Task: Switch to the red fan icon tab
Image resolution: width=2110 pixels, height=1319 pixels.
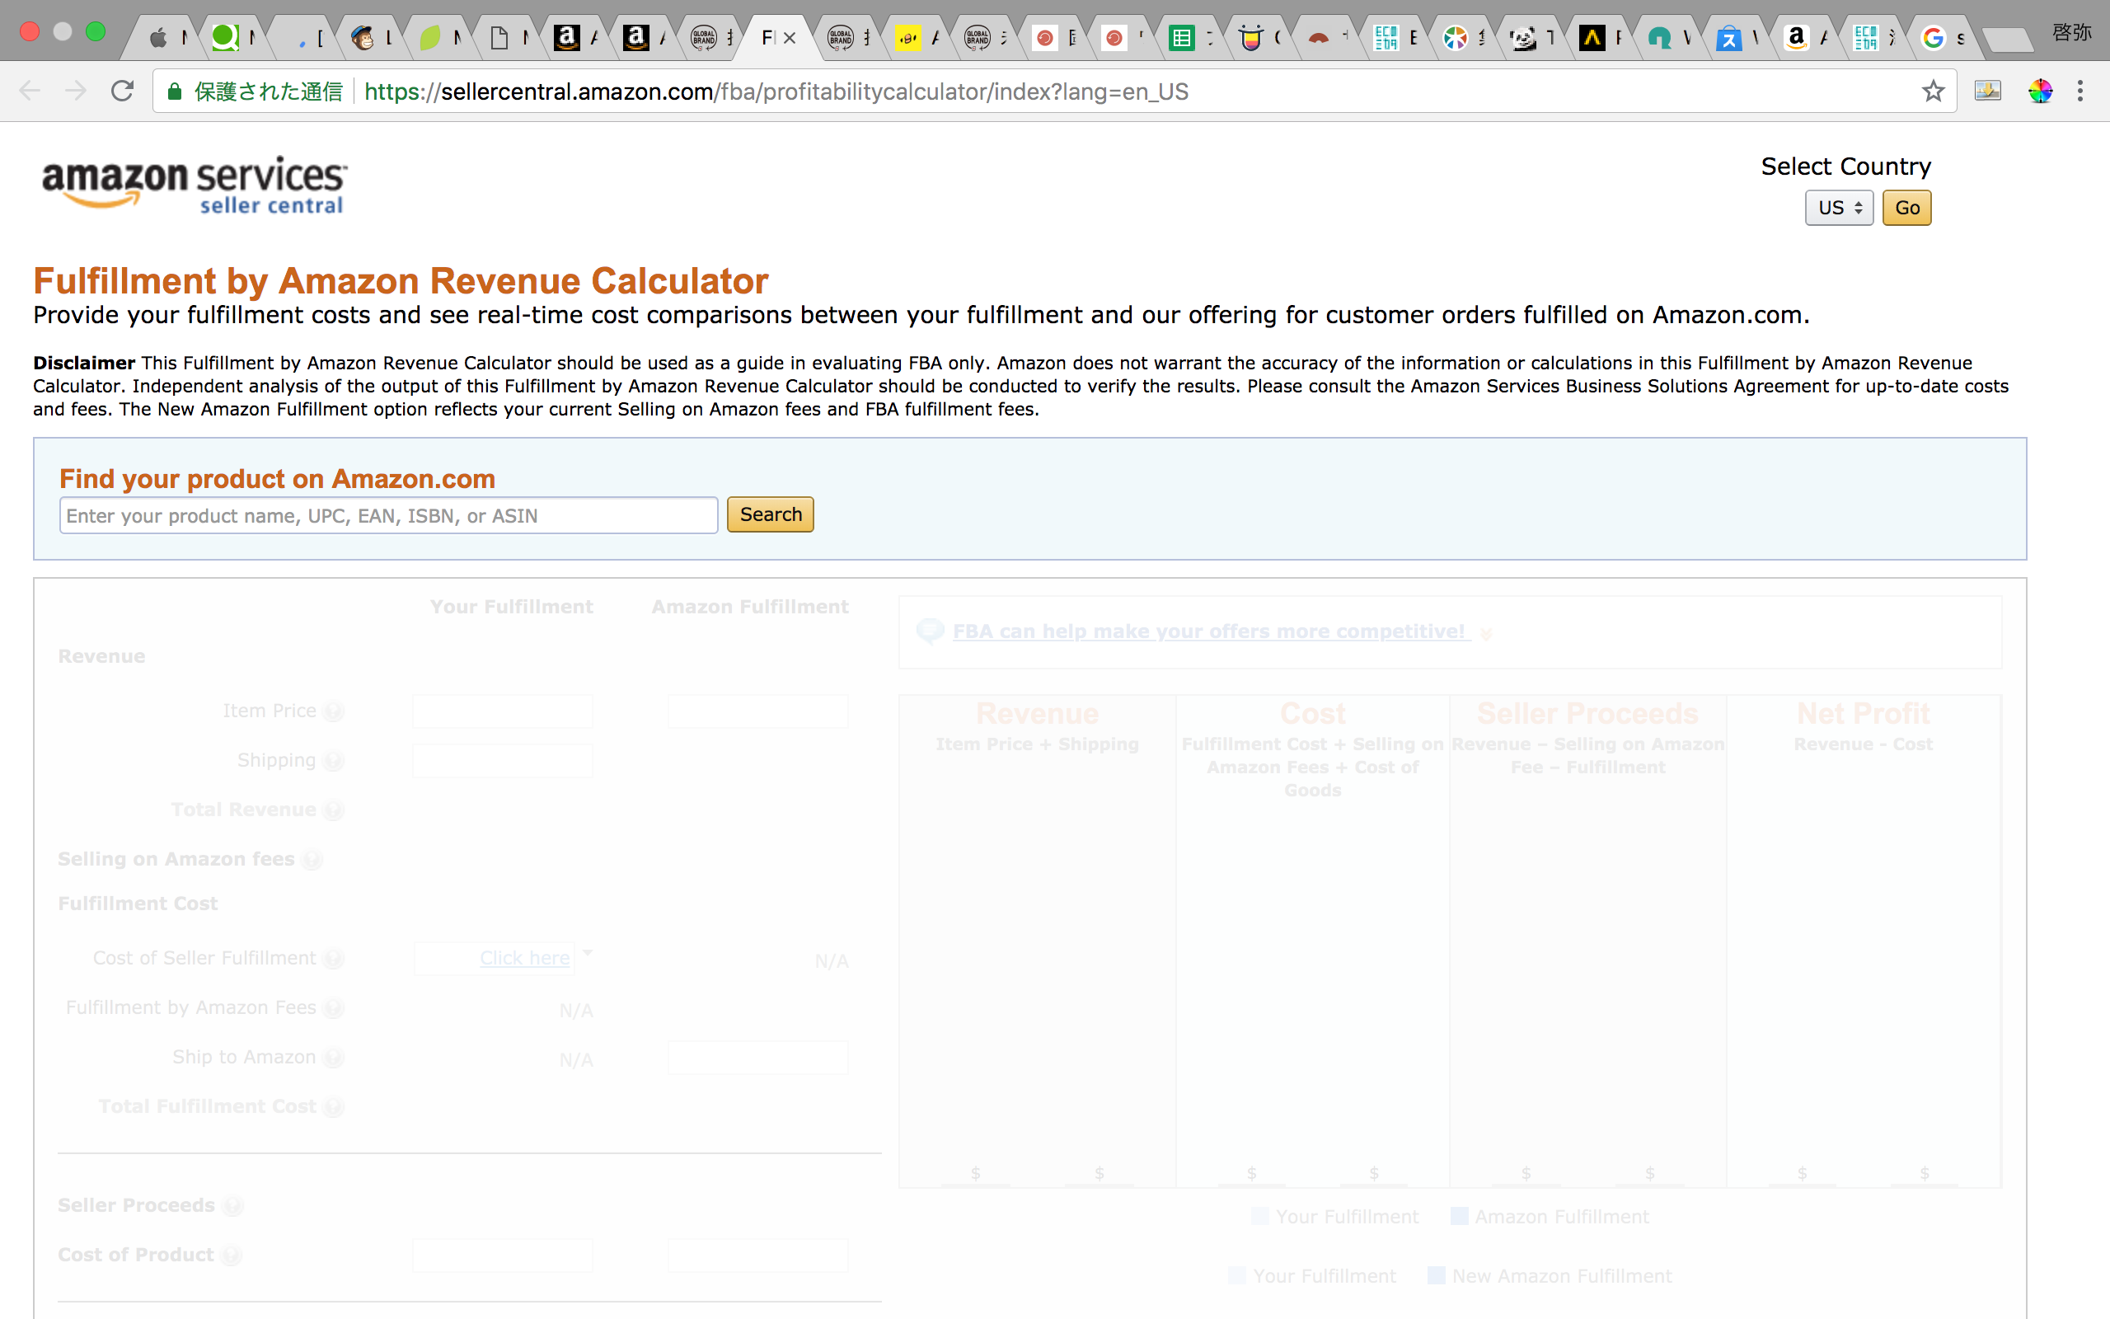Action: (x=1318, y=38)
